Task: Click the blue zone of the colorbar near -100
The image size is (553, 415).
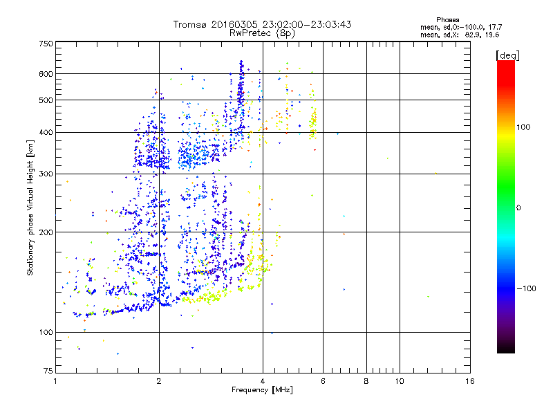Action: [506, 288]
